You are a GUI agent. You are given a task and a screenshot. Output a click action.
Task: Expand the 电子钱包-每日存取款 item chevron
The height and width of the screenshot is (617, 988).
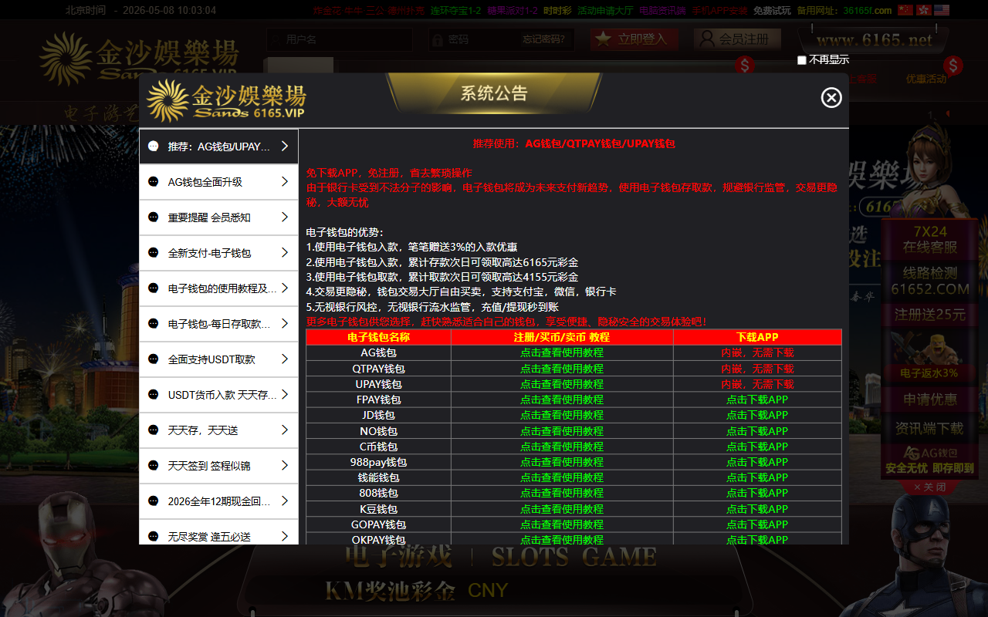(285, 323)
